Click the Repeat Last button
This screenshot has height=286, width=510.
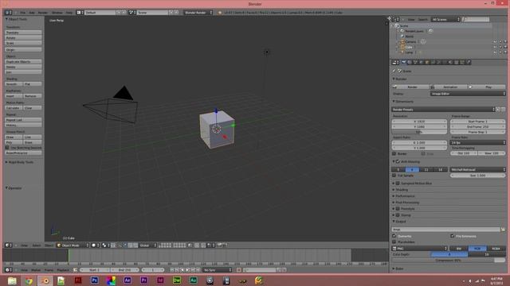(x=23, y=120)
